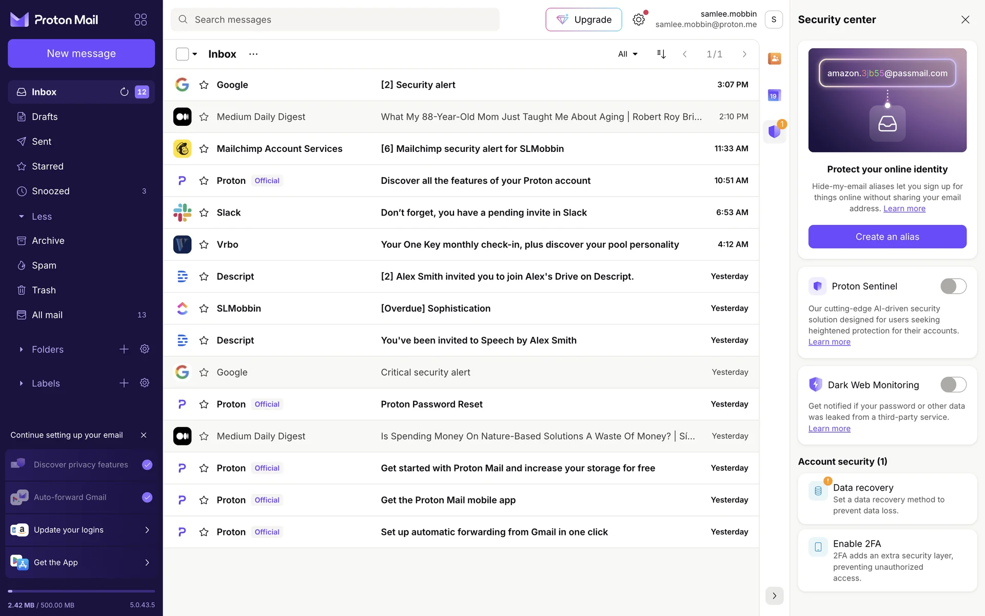Open the Calendar side panel icon

coord(774,95)
